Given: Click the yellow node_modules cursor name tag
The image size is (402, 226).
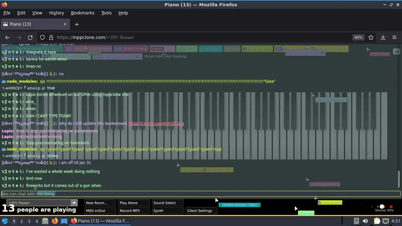Looking at the screenshot, I should coord(330,202).
